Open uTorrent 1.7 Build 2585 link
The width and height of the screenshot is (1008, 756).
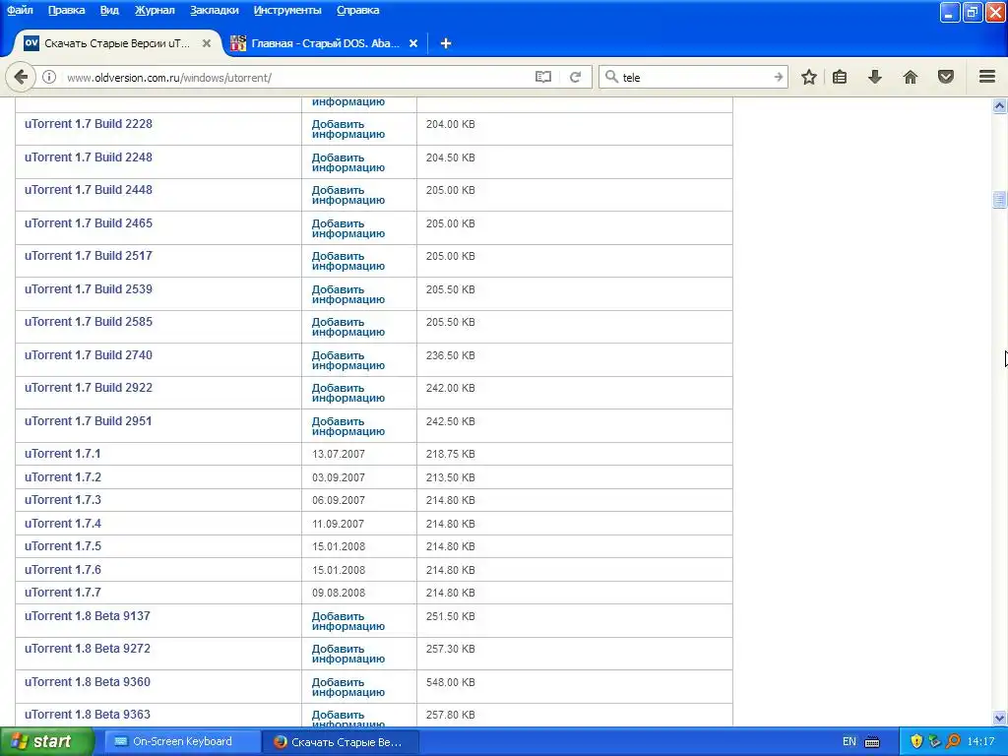tap(88, 322)
